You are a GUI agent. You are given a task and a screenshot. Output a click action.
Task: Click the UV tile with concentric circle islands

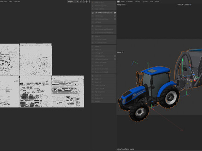[x=36, y=60]
